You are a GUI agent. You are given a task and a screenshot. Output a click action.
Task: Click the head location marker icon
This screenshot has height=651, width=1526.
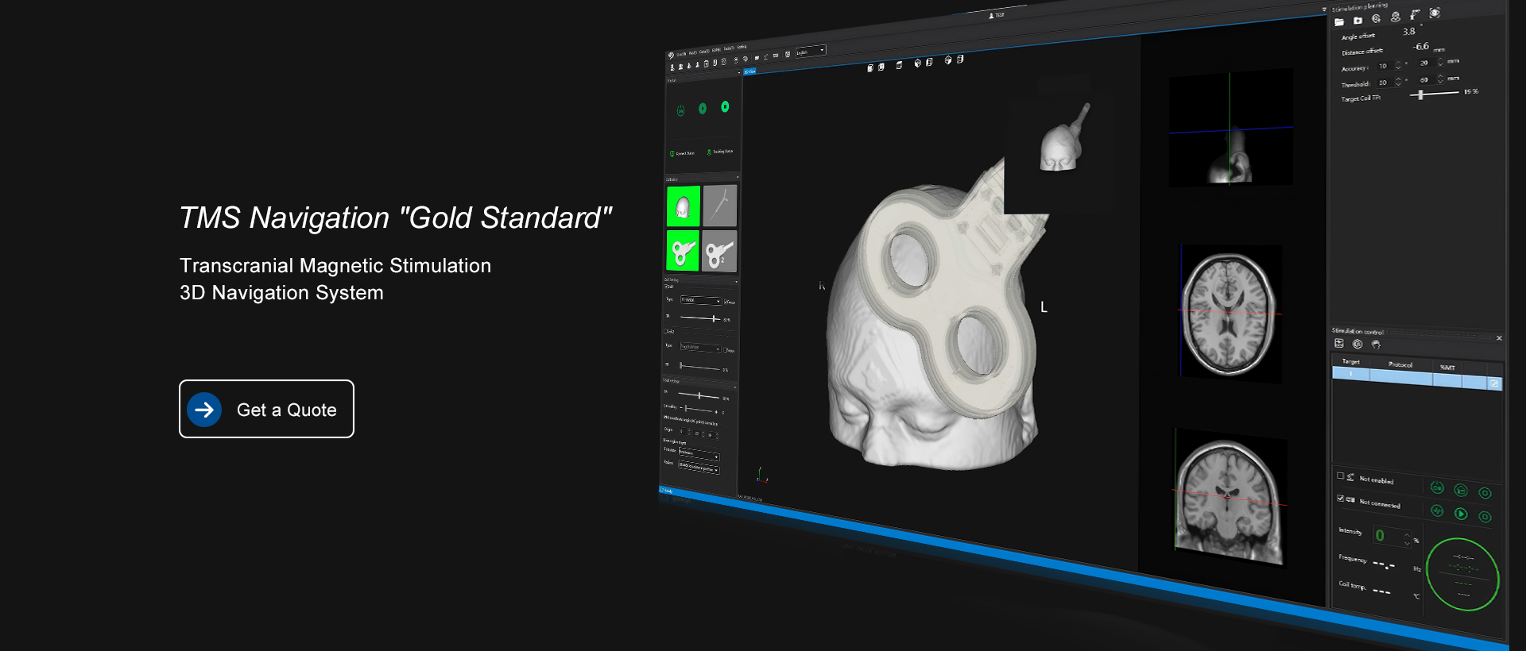(x=1396, y=17)
